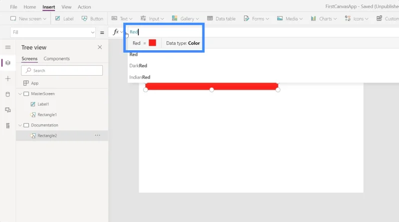Click the red color swatch preview

tap(153, 43)
